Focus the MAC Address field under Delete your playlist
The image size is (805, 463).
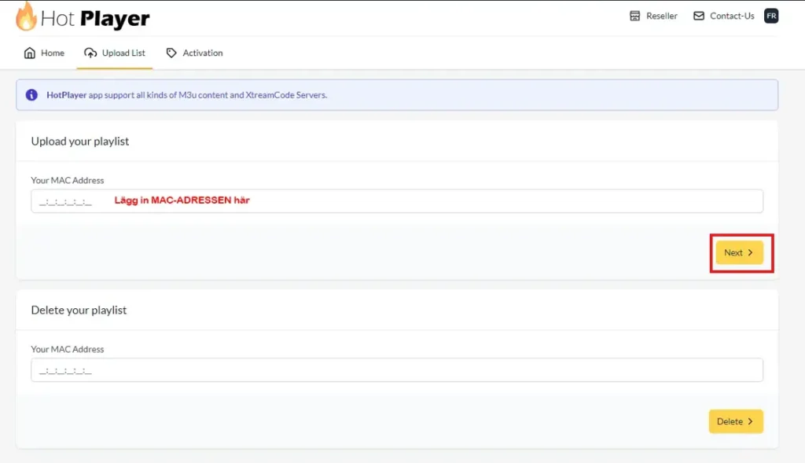396,370
